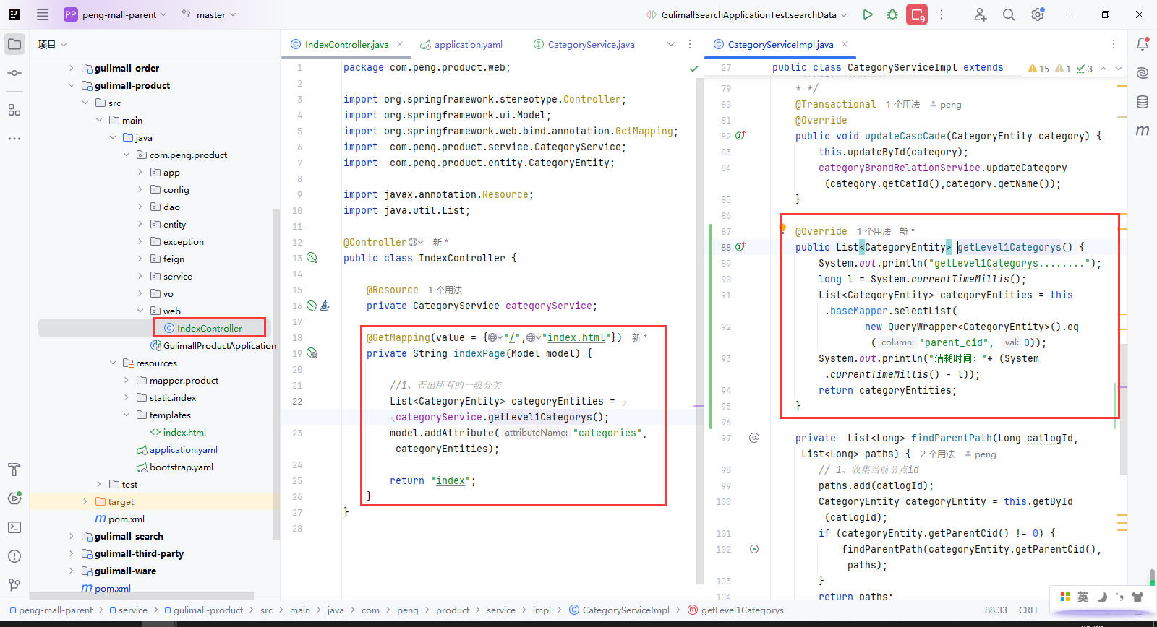
Task: Click CRLF line separator in status bar
Action: point(1029,610)
